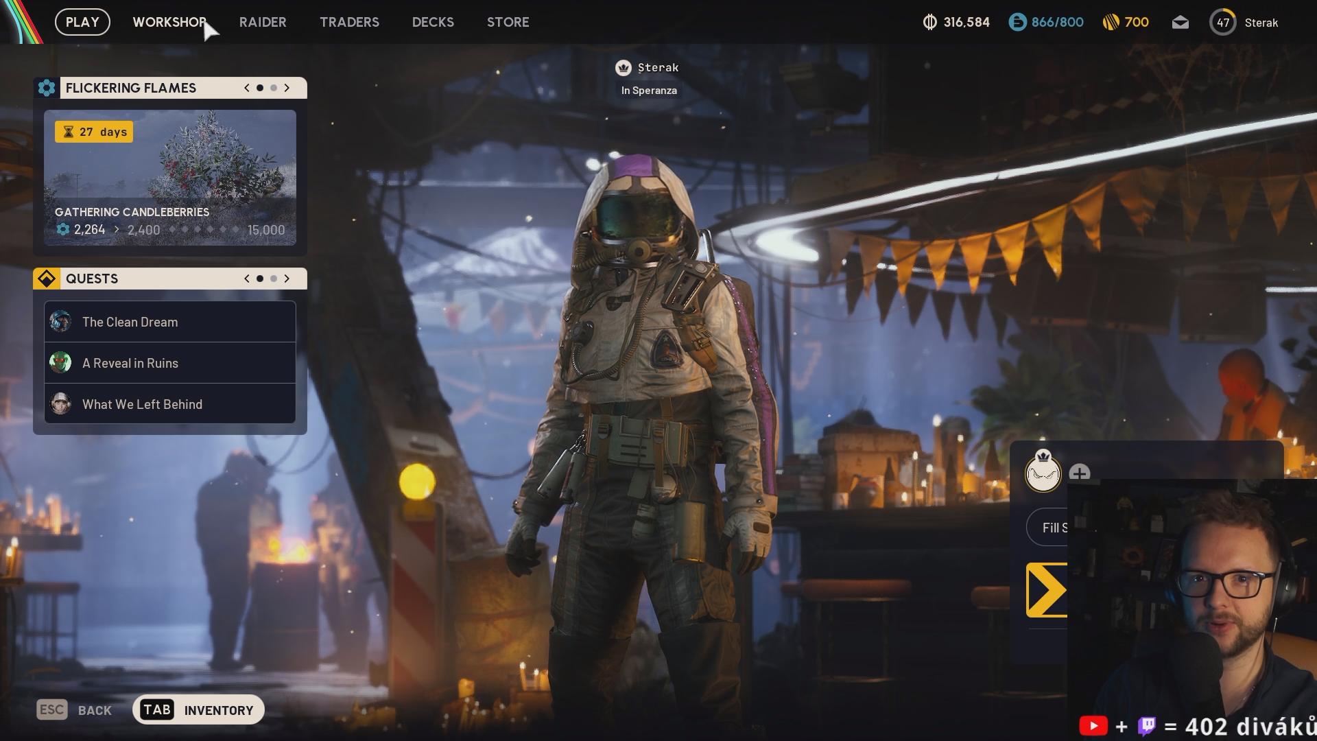
Task: Go to previous Quests page arrow
Action: pos(247,279)
